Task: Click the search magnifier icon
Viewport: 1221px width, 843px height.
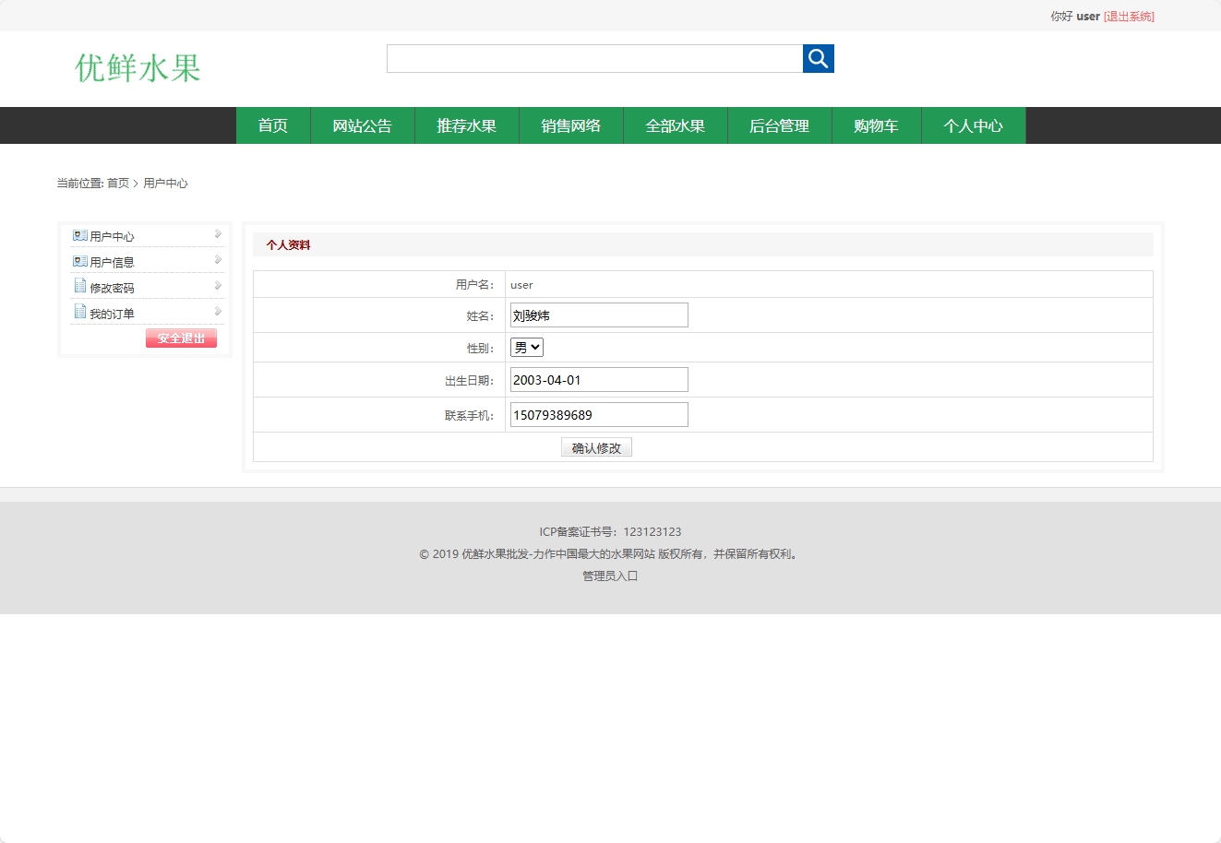Action: pos(818,58)
